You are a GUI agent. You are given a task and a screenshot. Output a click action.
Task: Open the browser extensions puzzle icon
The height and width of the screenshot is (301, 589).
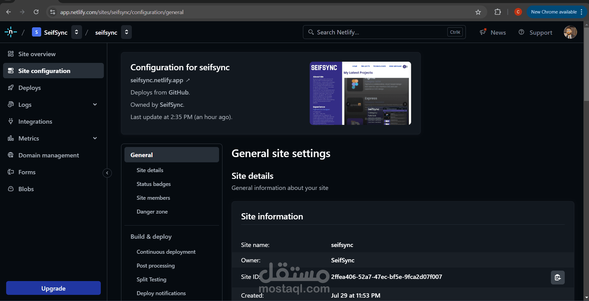coord(498,12)
